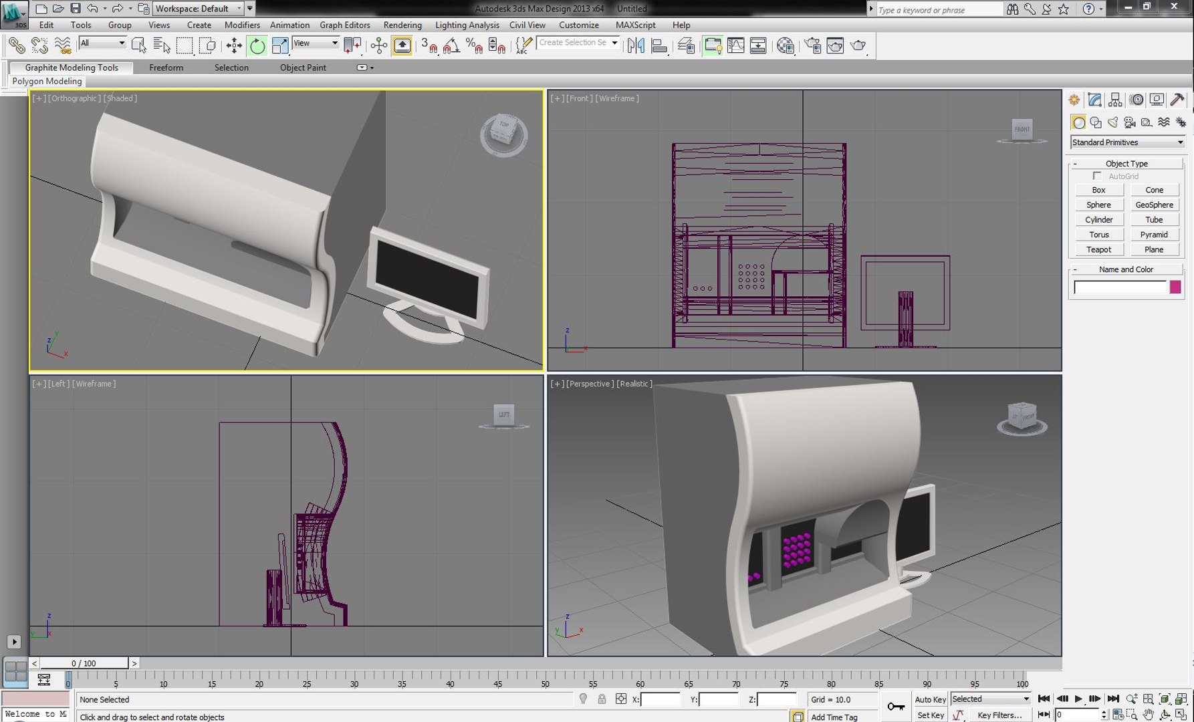The image size is (1194, 722).
Task: Click the Freeform ribbon tab
Action: point(166,68)
